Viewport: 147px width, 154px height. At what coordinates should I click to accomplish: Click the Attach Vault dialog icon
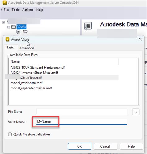point(7,40)
